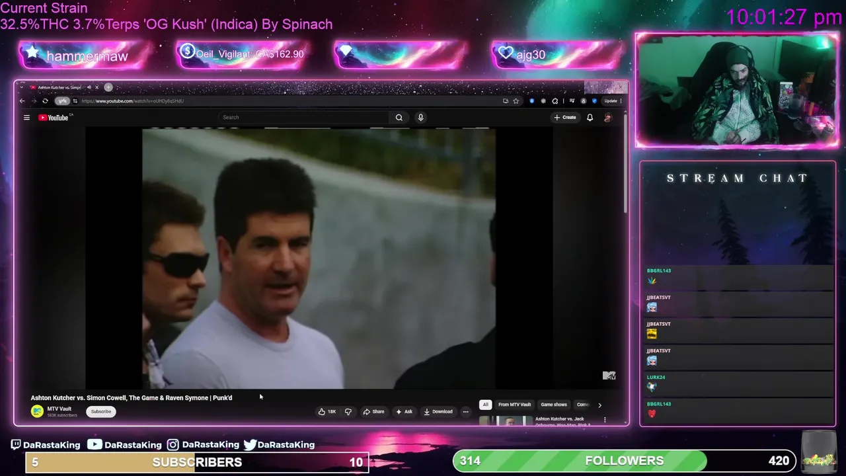Open the suggested video thumbnail in sidebar
This screenshot has width=846, height=476.
coord(506,420)
